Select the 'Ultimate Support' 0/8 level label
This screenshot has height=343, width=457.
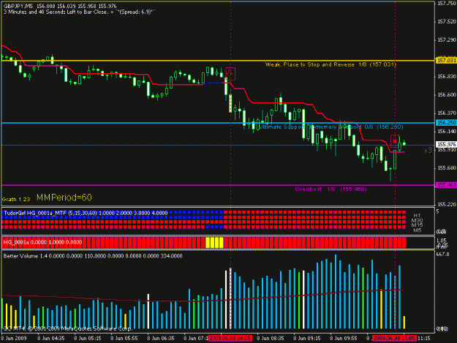(331, 127)
